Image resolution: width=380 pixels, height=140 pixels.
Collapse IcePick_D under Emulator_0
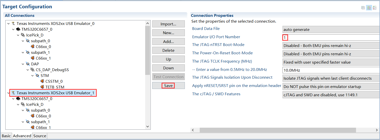tap(18, 35)
